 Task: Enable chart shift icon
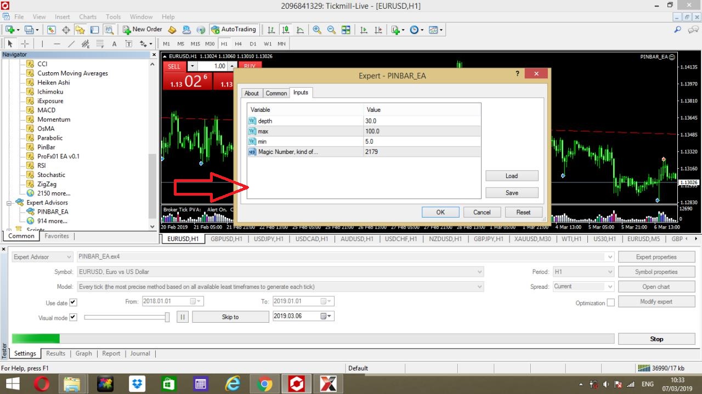(x=378, y=30)
